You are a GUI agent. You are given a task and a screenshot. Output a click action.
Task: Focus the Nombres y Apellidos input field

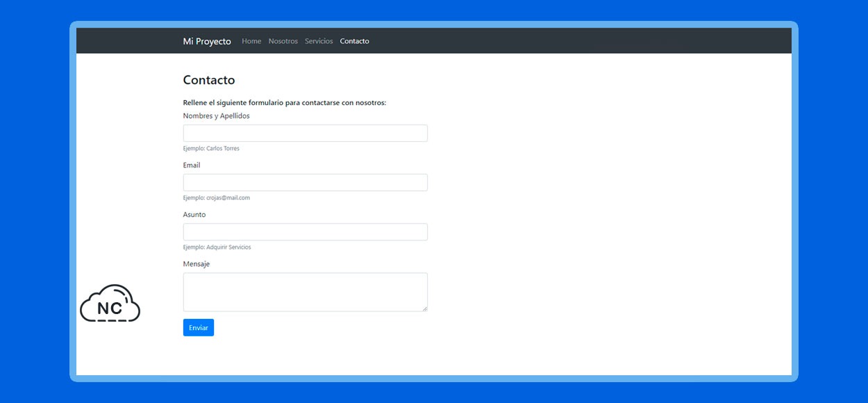pos(306,133)
